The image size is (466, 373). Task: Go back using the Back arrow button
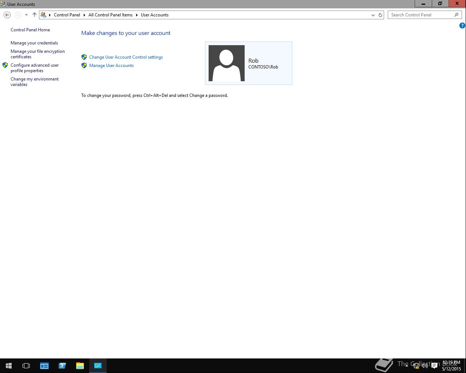(7, 15)
